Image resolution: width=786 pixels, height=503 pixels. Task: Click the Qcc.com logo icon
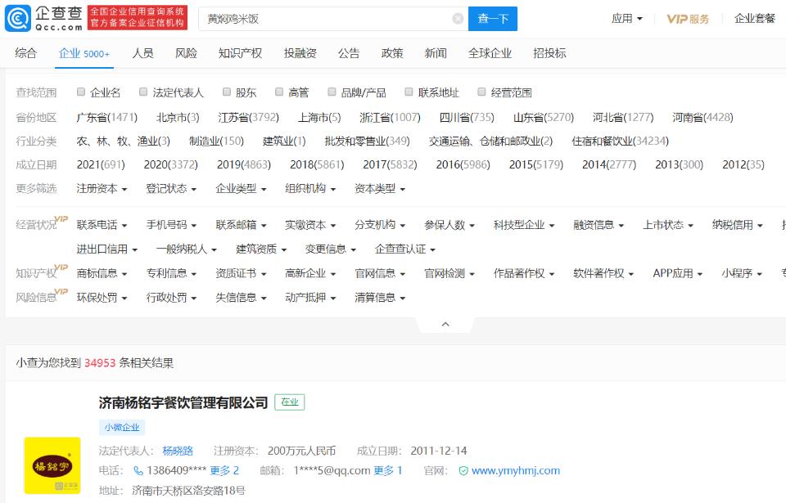point(18,18)
